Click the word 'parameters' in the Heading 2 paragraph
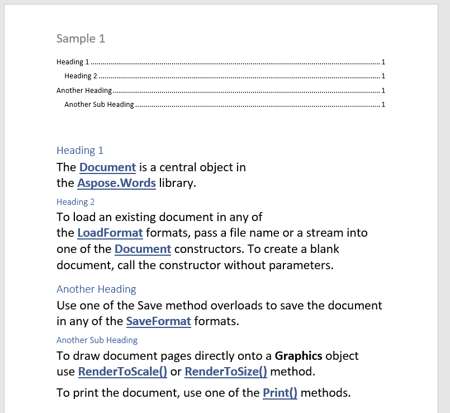450x413 pixels. pyautogui.click(x=303, y=265)
